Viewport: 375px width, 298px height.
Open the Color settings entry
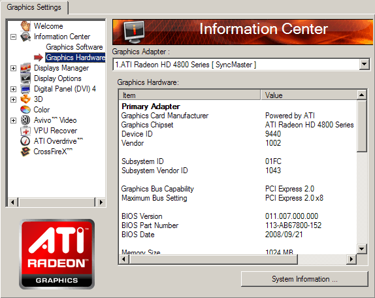pos(42,110)
